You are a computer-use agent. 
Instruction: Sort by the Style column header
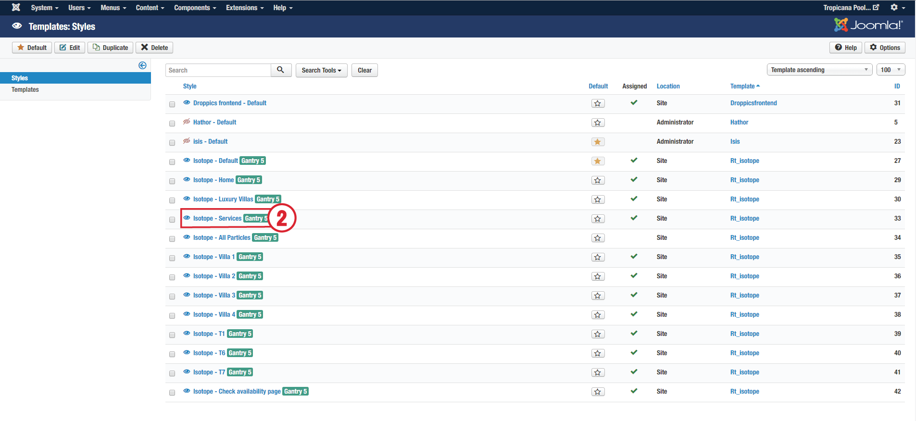point(189,86)
